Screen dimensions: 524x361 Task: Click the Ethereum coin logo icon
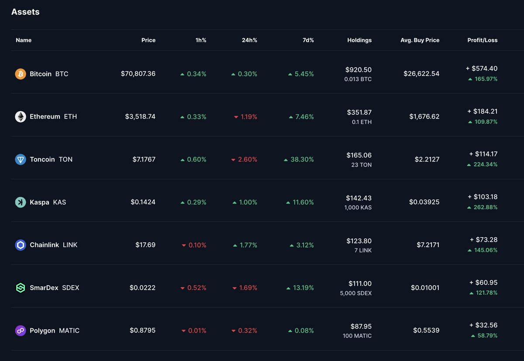pyautogui.click(x=21, y=117)
